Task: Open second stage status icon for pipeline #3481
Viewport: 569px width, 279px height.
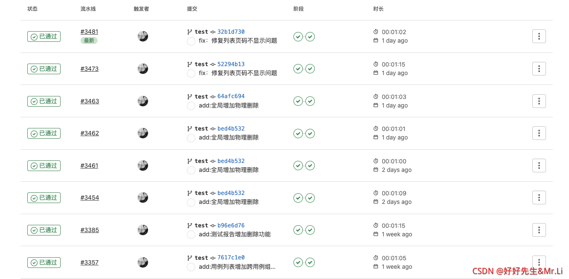Action: (x=310, y=37)
